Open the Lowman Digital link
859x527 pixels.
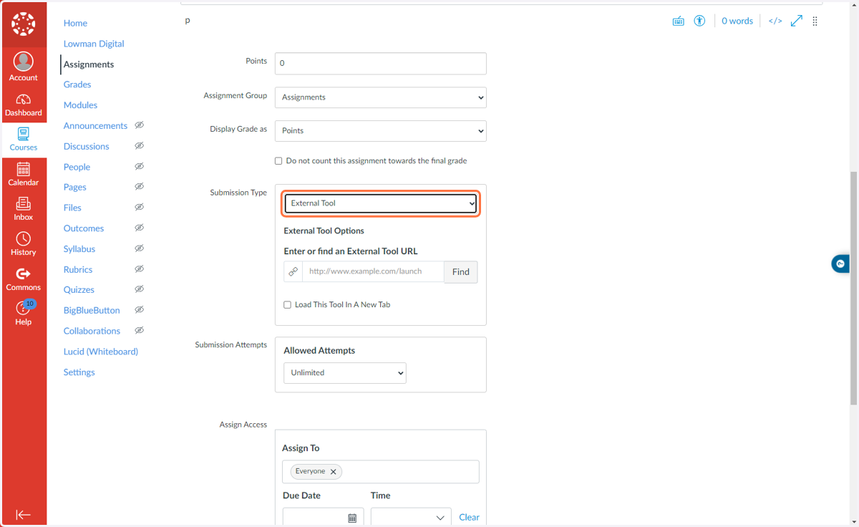(x=94, y=44)
